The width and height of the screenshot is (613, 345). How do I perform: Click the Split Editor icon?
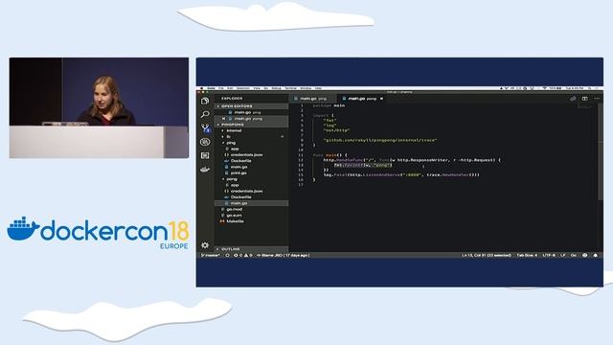tap(585, 99)
